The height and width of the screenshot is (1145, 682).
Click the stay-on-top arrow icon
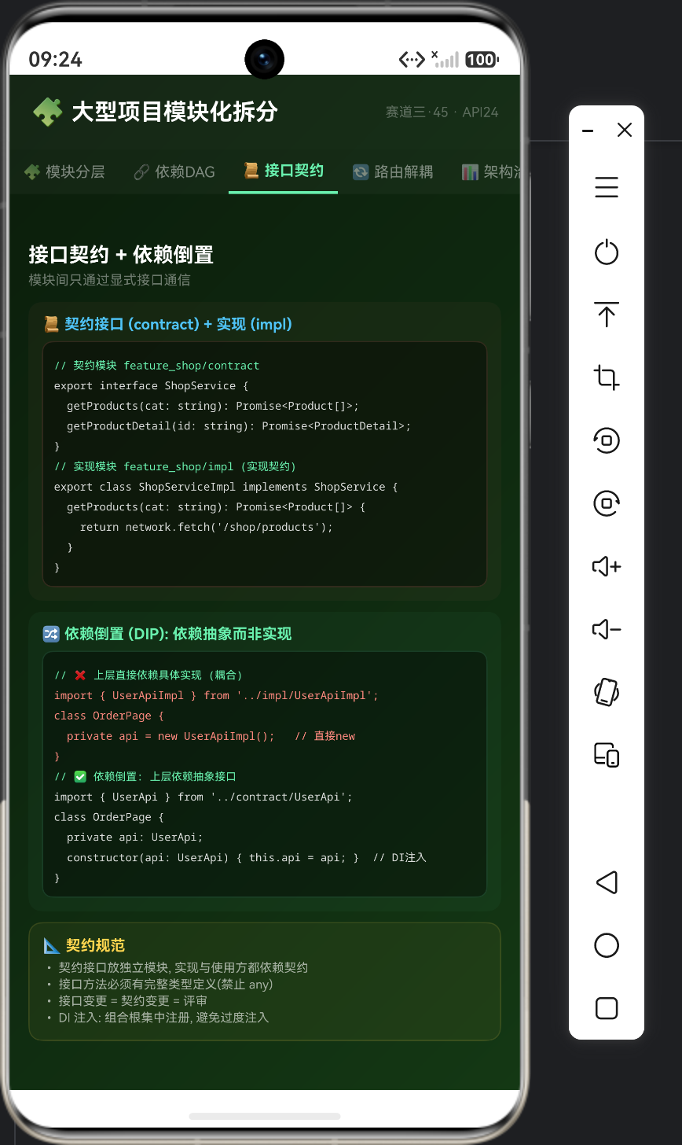tap(607, 315)
